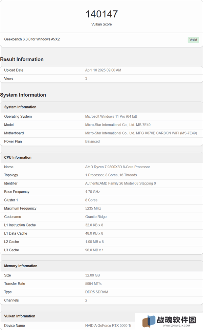Click the Device Name label
This screenshot has height=330, width=203.
click(x=14, y=326)
